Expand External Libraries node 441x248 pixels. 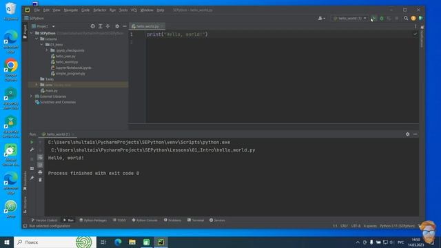[x=32, y=96]
